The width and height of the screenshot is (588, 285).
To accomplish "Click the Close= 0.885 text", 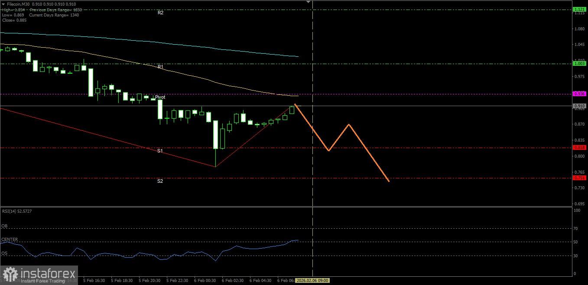I will (x=14, y=20).
